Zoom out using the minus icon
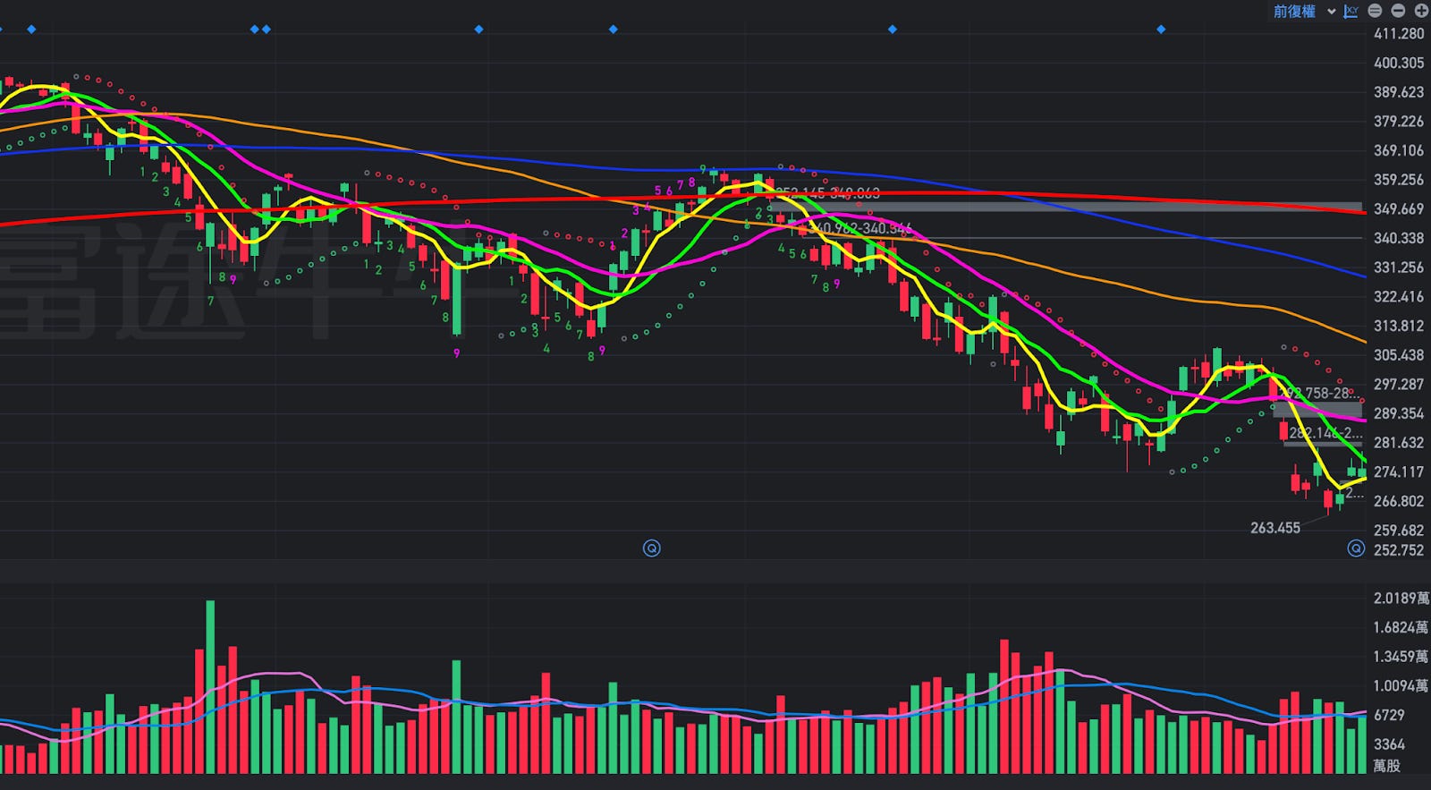Image resolution: width=1431 pixels, height=790 pixels. pyautogui.click(x=1398, y=11)
